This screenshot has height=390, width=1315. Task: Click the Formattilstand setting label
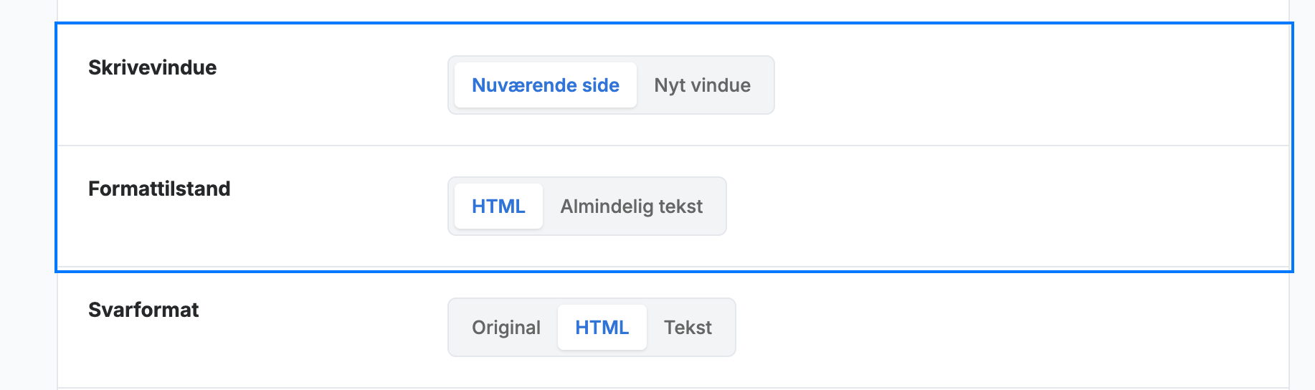point(159,189)
